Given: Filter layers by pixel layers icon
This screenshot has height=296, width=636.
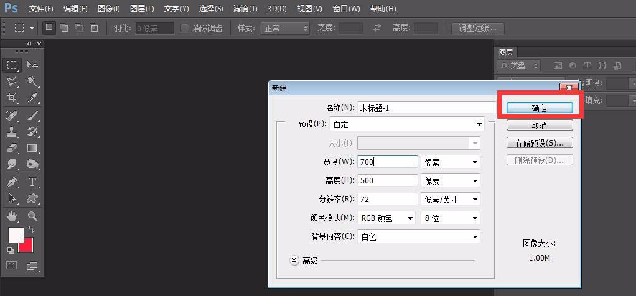Looking at the screenshot, I should [x=558, y=65].
